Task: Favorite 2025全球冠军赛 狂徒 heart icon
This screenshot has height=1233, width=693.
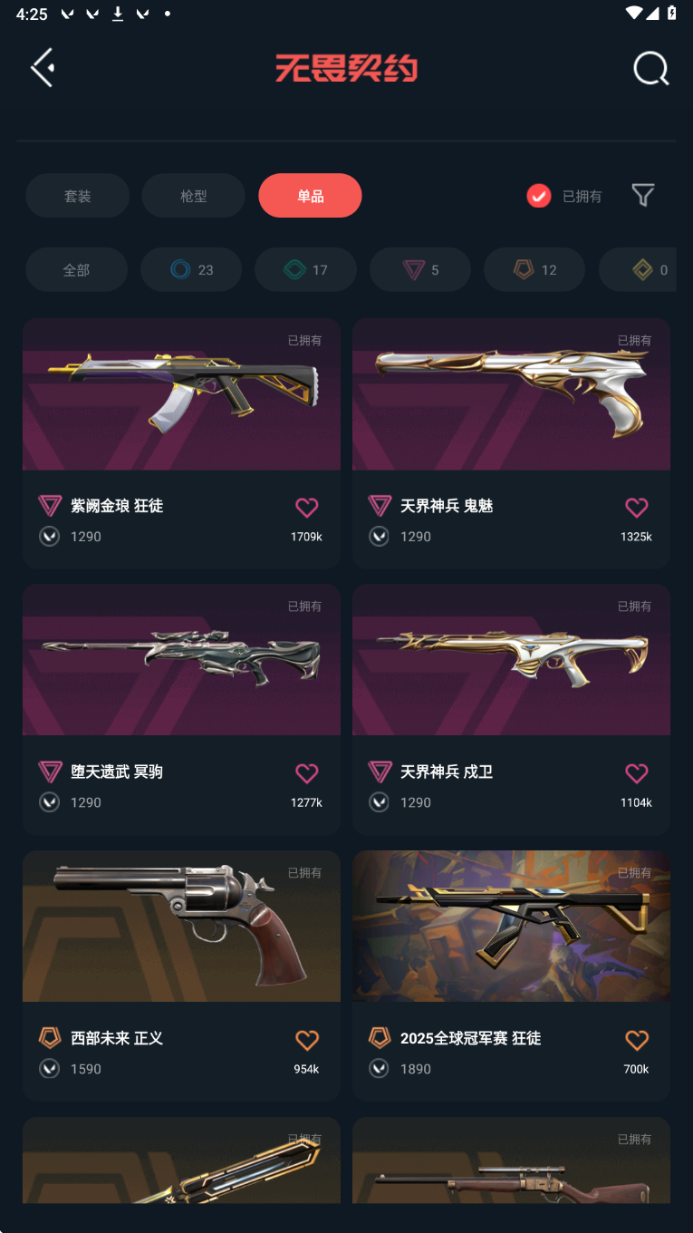Action: (637, 1040)
